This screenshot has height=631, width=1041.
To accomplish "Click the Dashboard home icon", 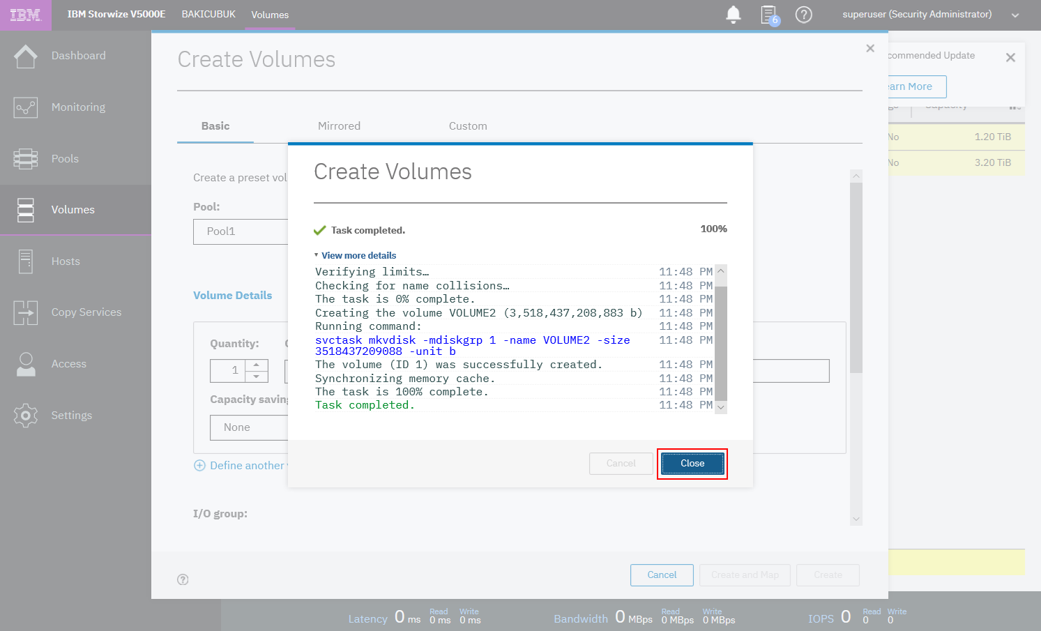I will click(x=26, y=56).
